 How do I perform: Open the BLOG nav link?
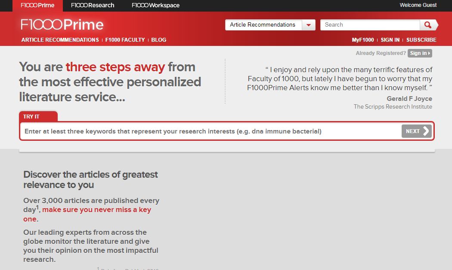pos(158,39)
